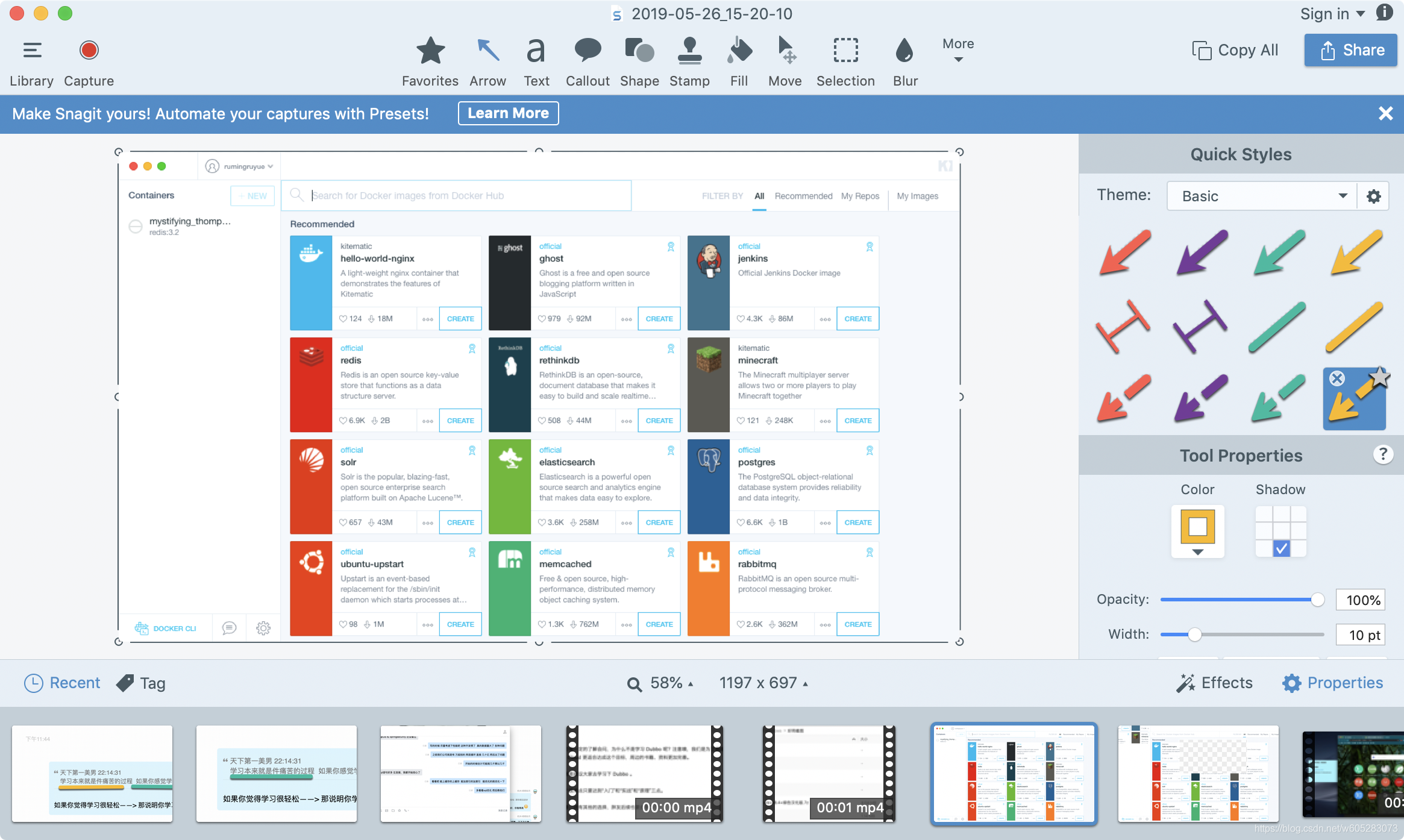The image size is (1404, 840).
Task: Choose the purple arrow quick style
Action: [x=1202, y=252]
